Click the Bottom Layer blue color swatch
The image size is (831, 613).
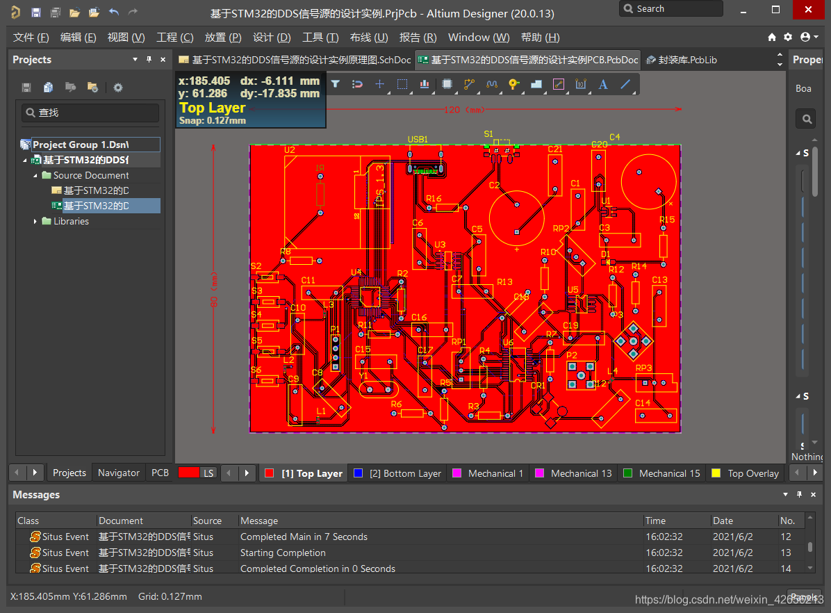point(359,473)
